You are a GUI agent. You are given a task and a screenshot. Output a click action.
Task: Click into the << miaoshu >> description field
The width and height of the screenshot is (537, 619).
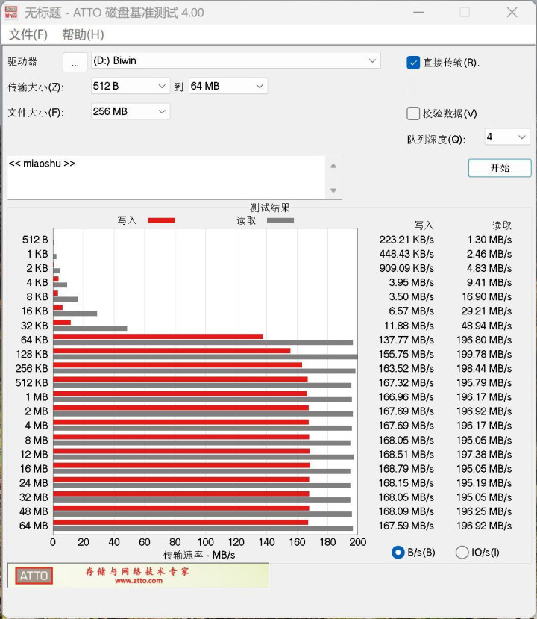point(166,178)
